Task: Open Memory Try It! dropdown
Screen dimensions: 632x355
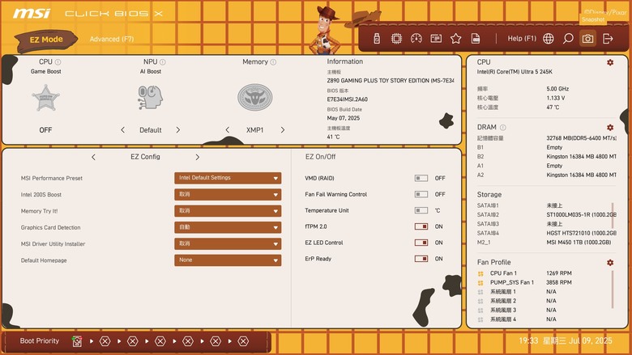Action: pyautogui.click(x=228, y=211)
